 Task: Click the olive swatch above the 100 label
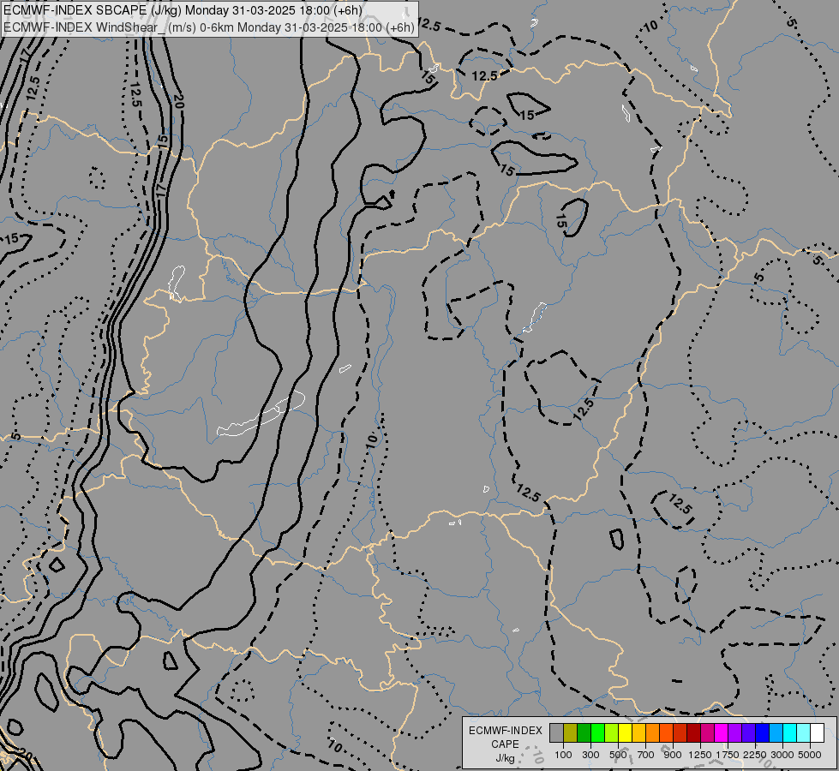point(571,732)
